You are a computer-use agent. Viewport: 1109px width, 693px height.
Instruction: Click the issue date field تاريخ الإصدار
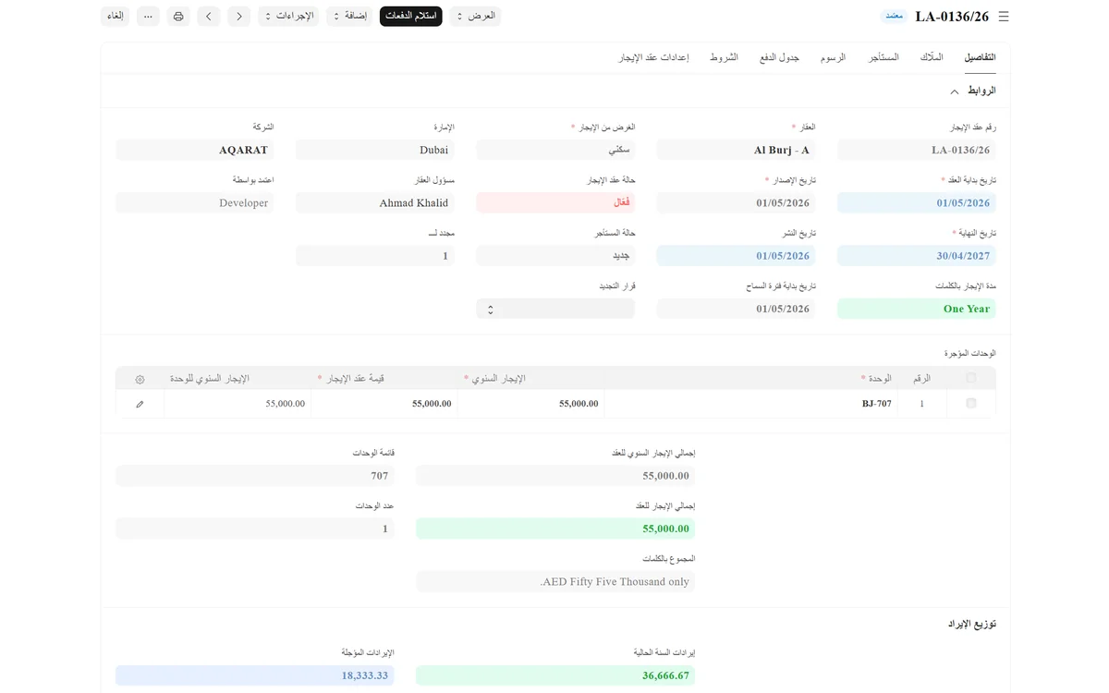(736, 203)
